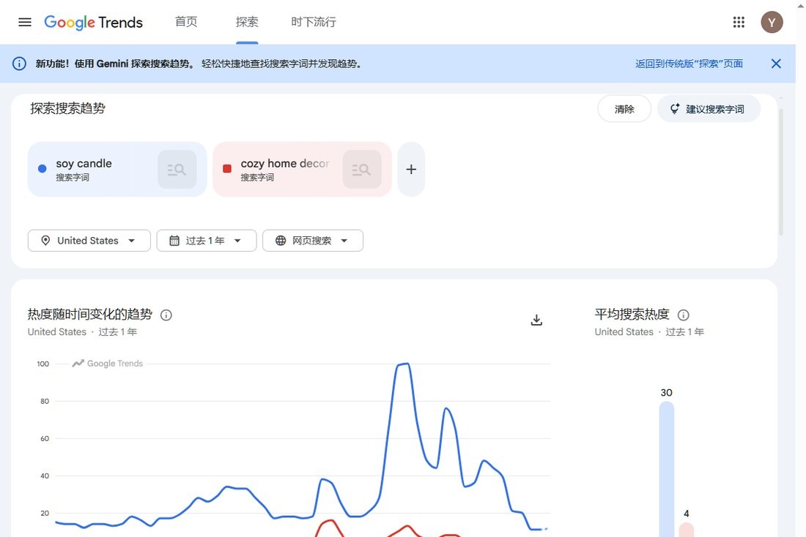Viewport: 806px width, 537px height.
Task: Open the hamburger main menu
Action: [25, 22]
